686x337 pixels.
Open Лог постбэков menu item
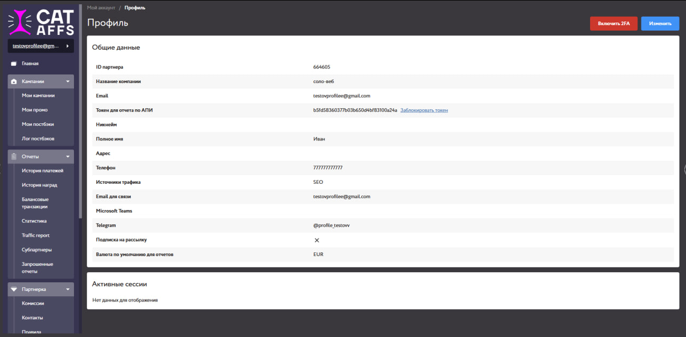[x=38, y=139]
